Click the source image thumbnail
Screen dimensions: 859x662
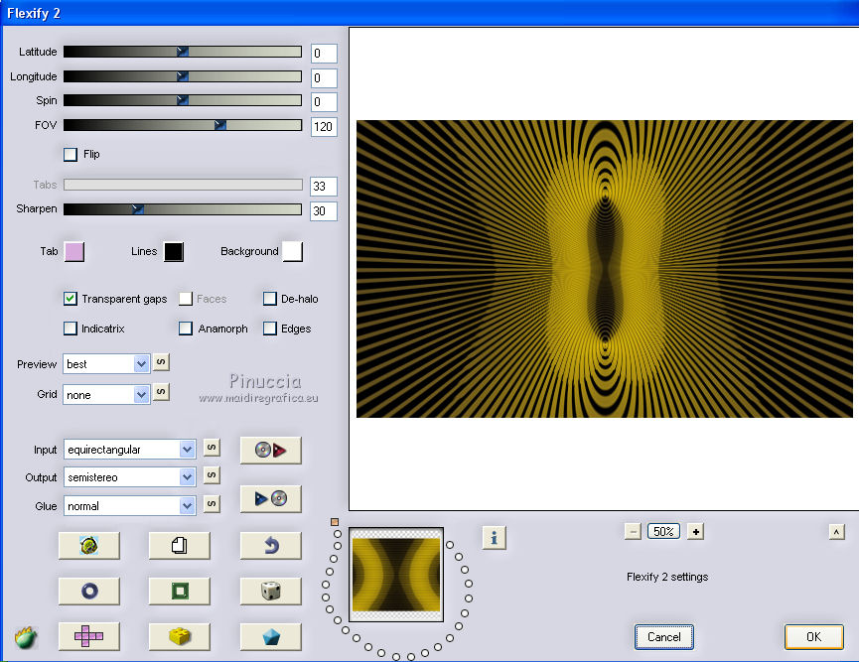[x=396, y=575]
